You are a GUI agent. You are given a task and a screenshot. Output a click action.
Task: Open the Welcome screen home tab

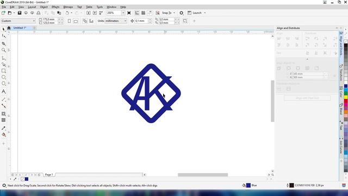click(9, 28)
